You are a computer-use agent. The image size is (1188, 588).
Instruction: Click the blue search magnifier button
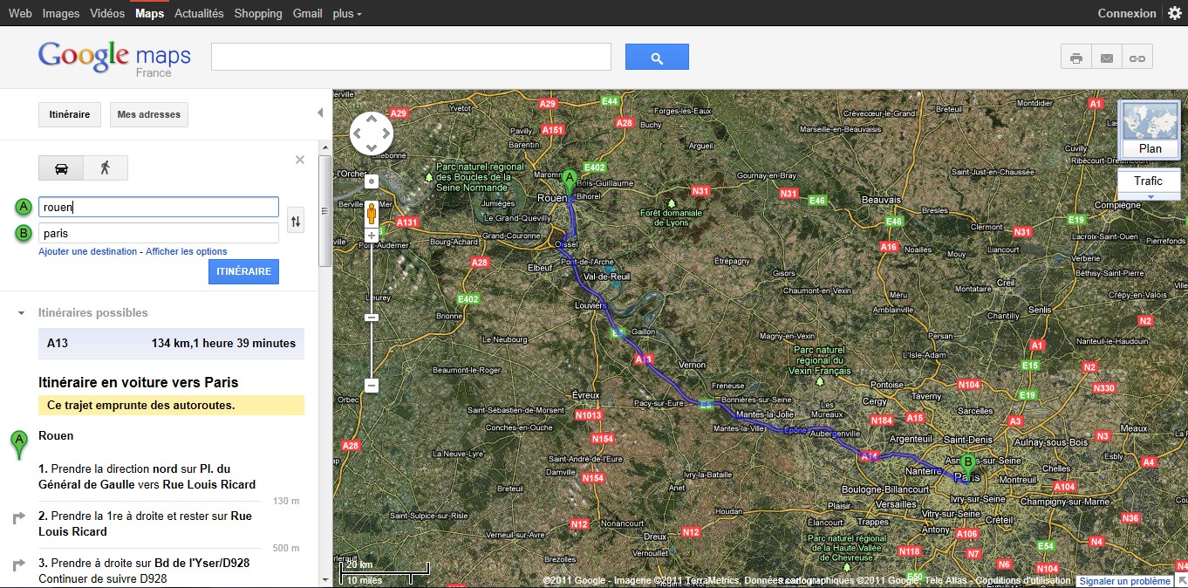[657, 57]
